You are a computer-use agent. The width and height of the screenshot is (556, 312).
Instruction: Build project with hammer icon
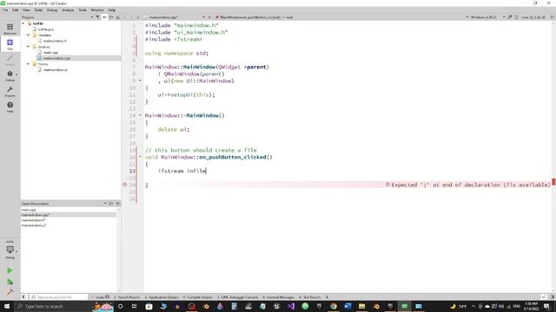point(10,292)
